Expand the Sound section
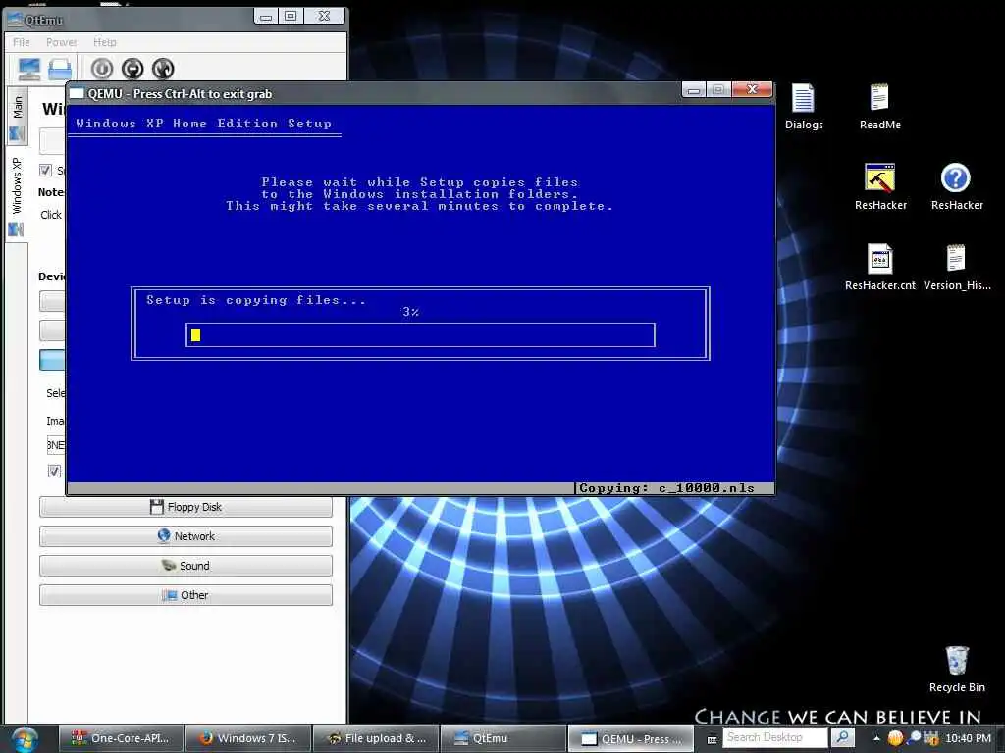 click(185, 566)
